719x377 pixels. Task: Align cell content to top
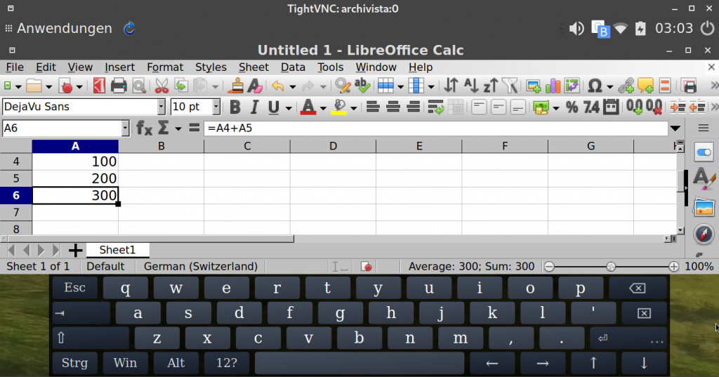[479, 107]
